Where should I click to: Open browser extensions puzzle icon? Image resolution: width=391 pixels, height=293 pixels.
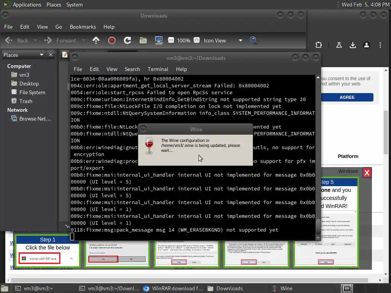(318, 45)
